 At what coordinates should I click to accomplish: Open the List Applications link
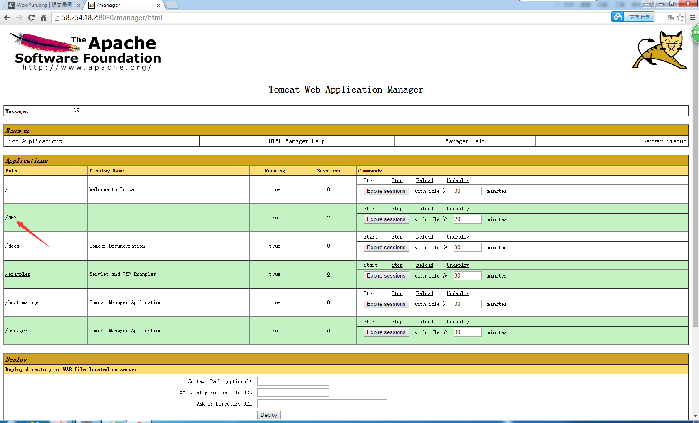click(x=33, y=141)
